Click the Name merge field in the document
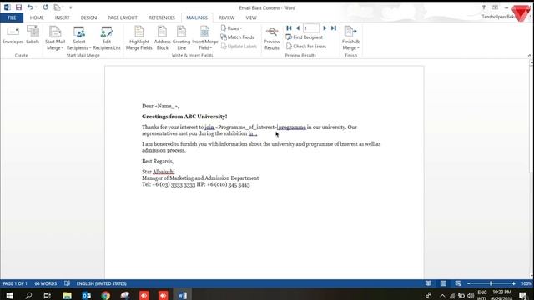The width and height of the screenshot is (534, 300). (x=167, y=106)
